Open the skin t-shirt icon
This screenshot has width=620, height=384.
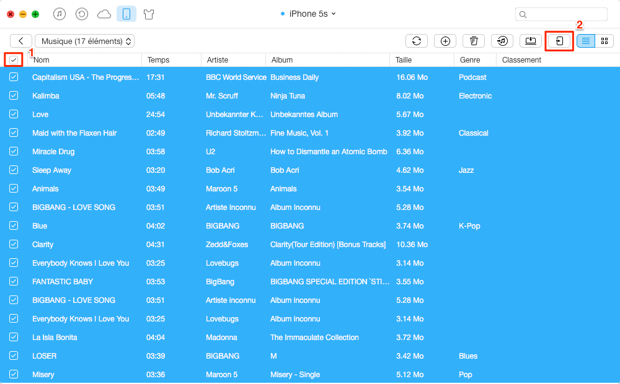coord(149,15)
